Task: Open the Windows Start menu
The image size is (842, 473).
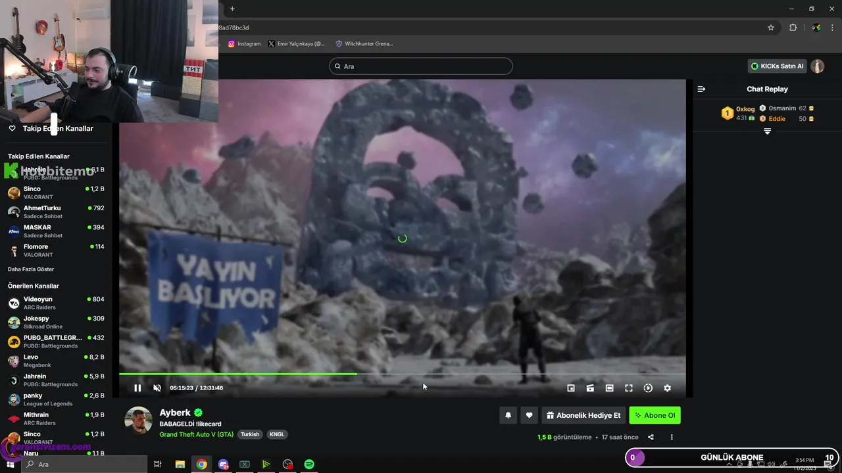Action: coord(10,464)
